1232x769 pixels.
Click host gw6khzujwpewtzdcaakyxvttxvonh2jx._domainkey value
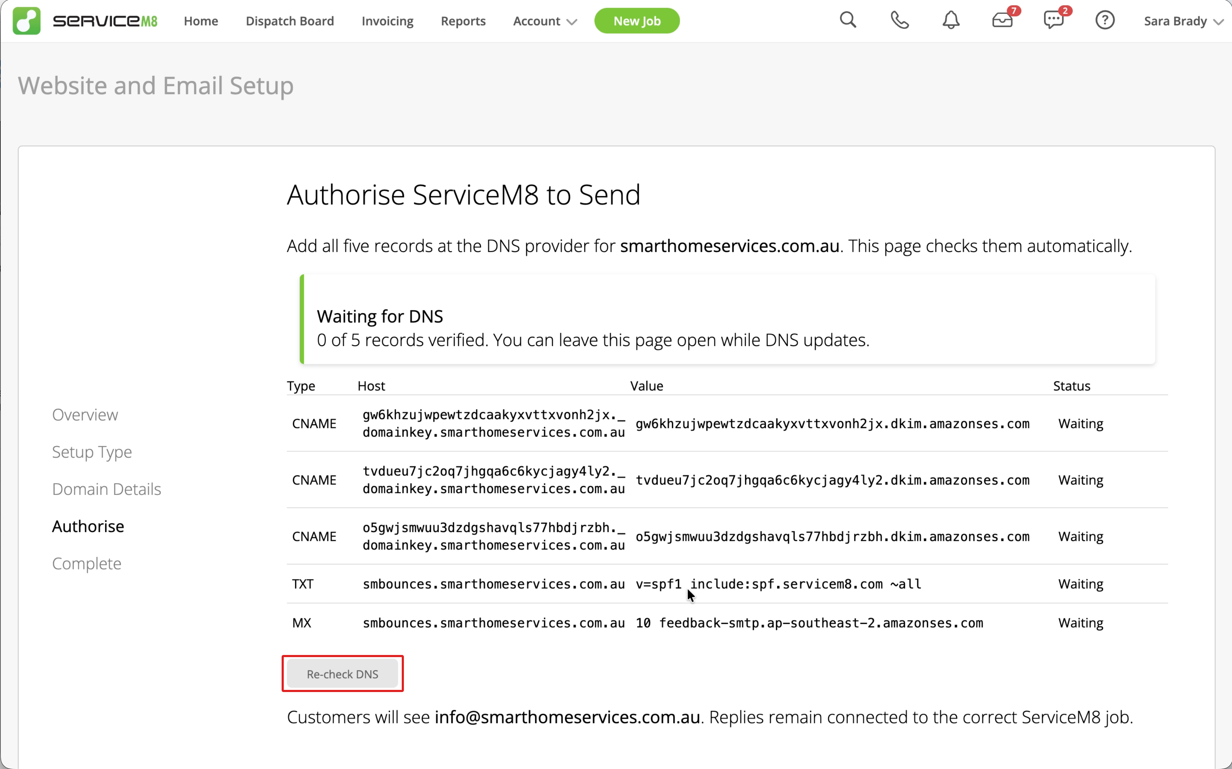click(493, 423)
